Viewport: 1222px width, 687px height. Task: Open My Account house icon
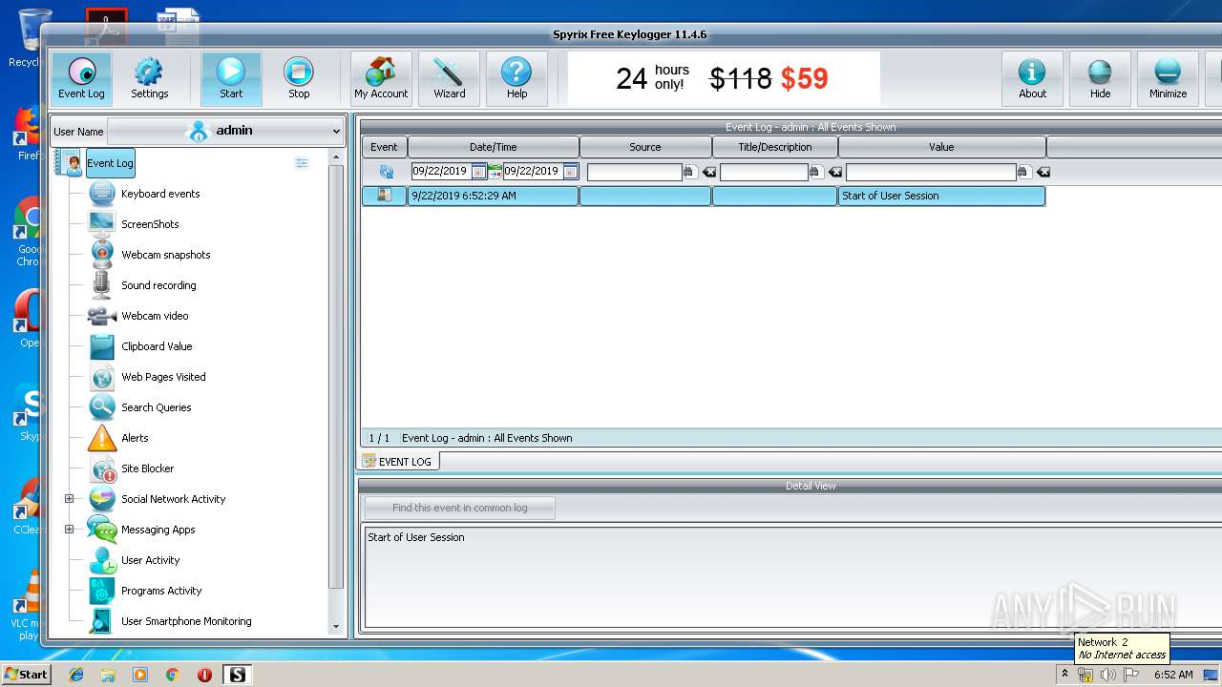tap(381, 78)
